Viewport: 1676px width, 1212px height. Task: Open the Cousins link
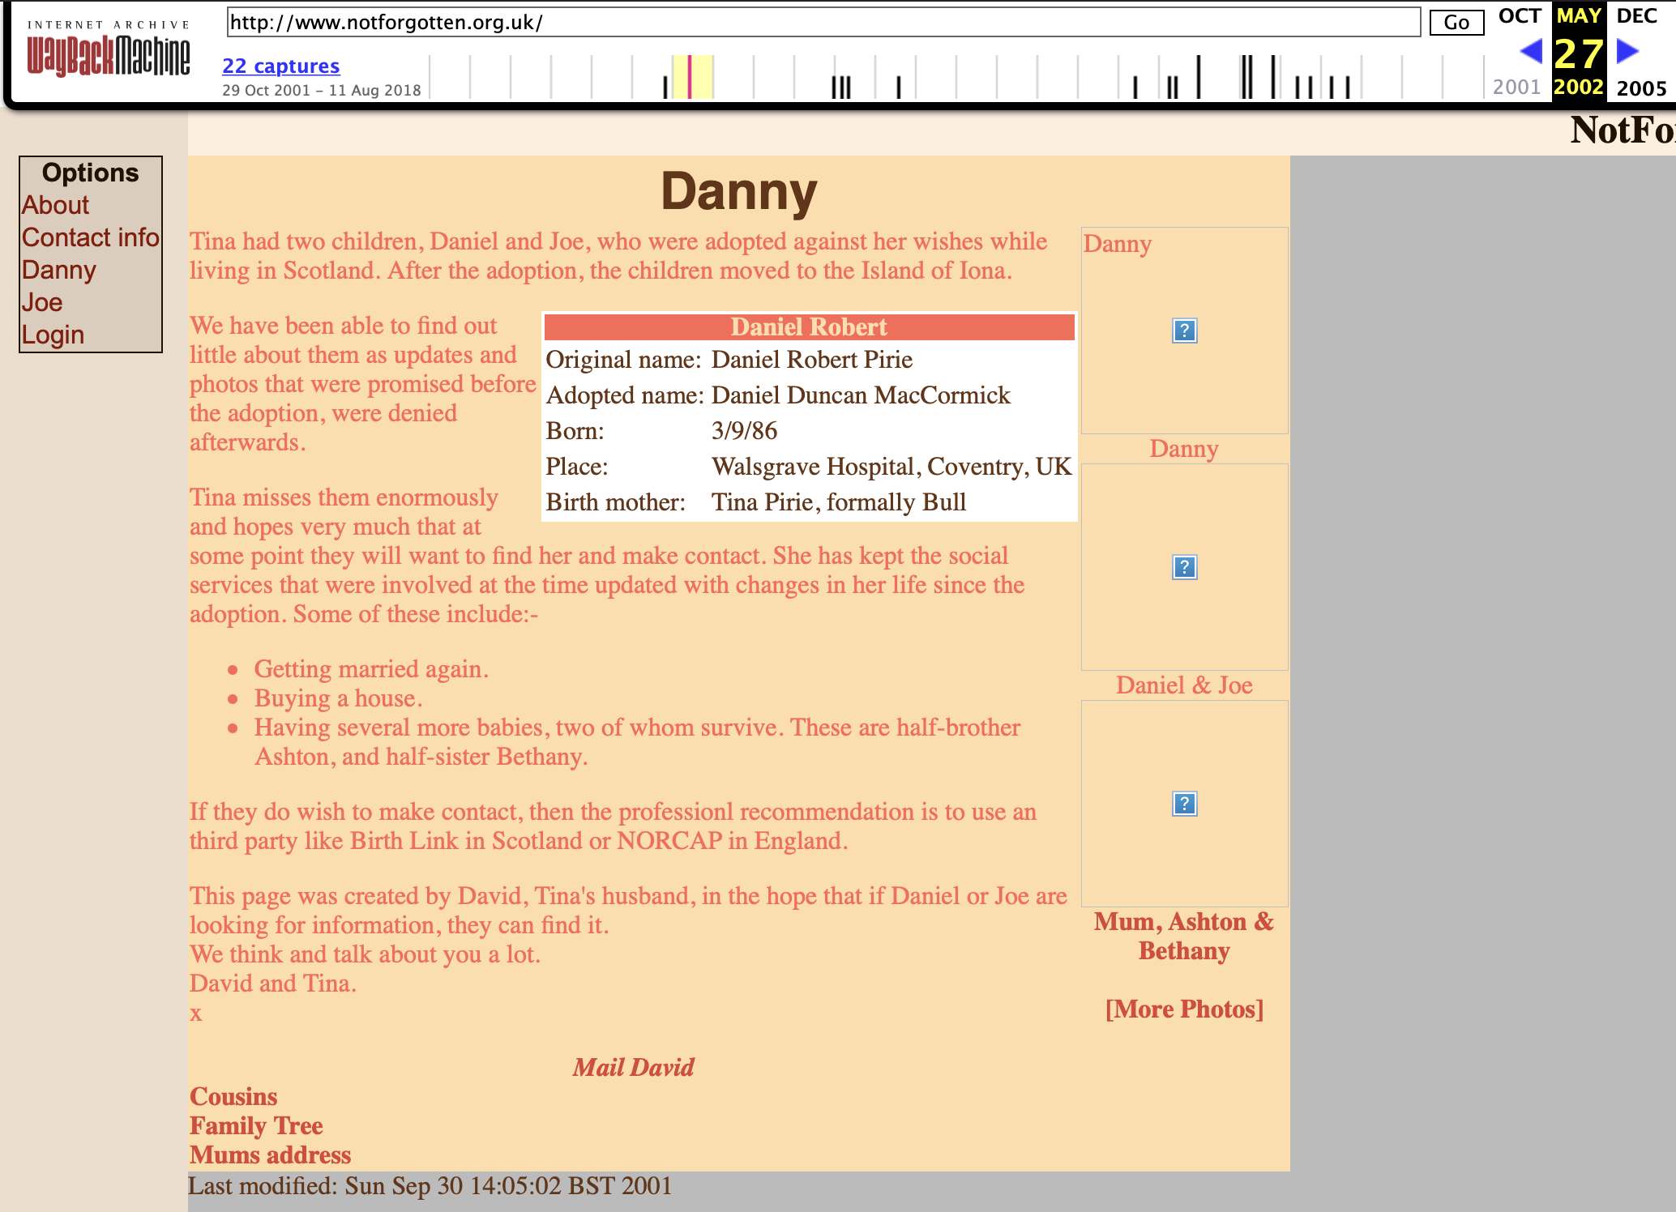coord(233,1096)
